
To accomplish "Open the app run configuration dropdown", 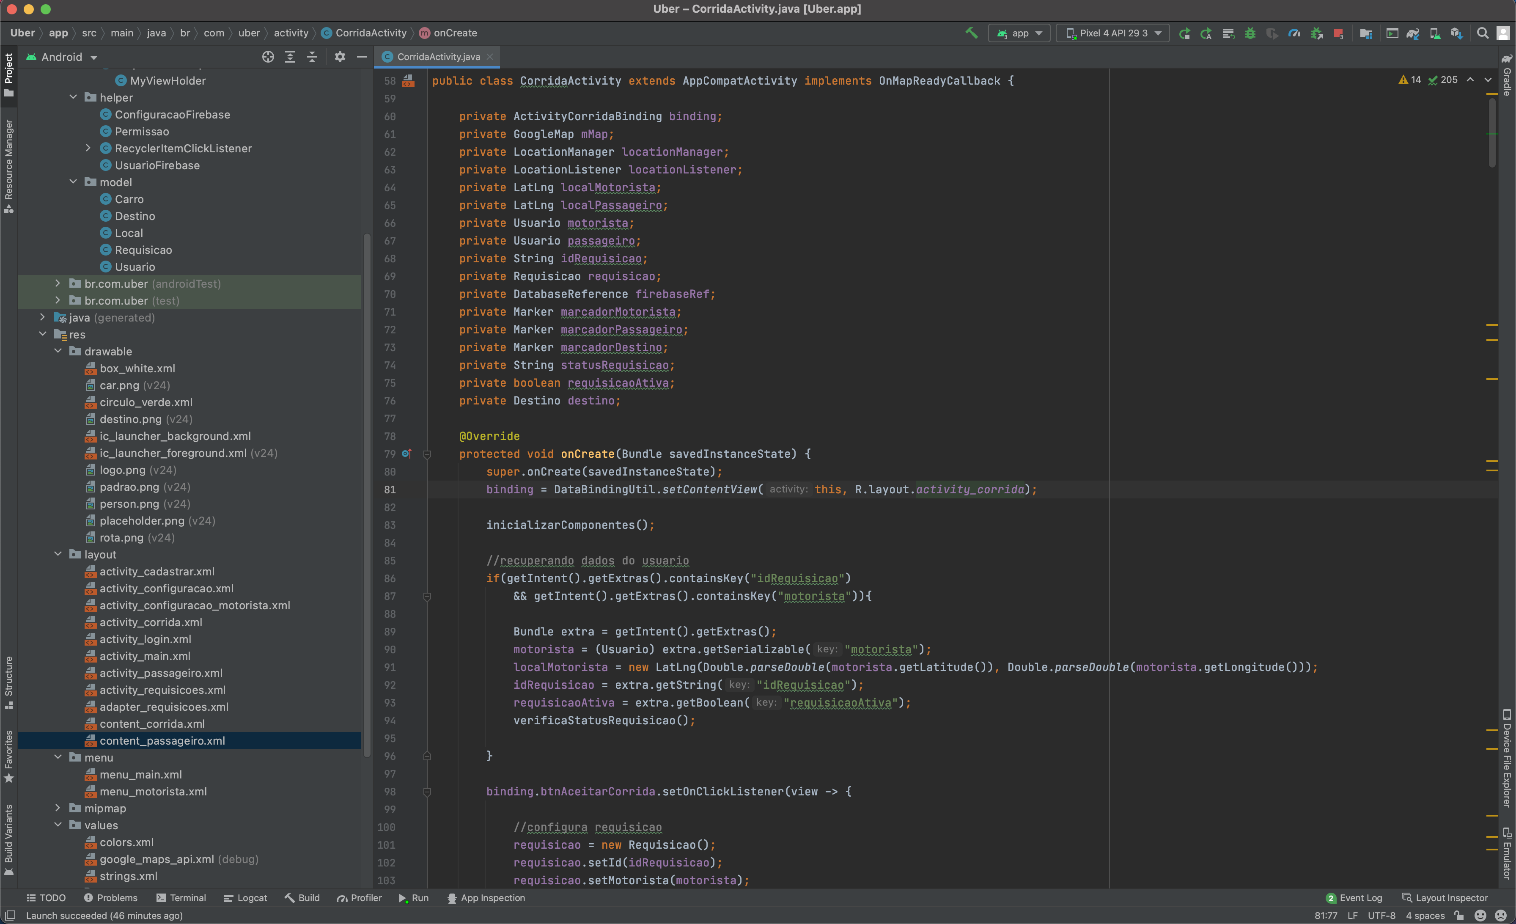I will pos(1019,33).
